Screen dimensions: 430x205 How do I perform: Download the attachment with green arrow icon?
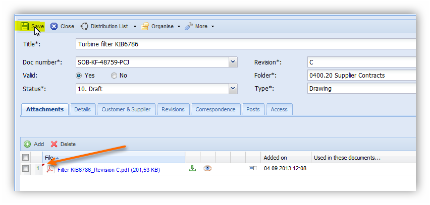pyautogui.click(x=192, y=169)
